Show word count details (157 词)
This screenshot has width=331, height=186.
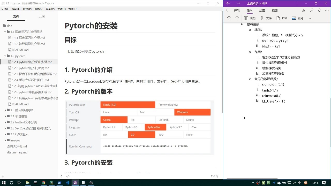coord(214,176)
